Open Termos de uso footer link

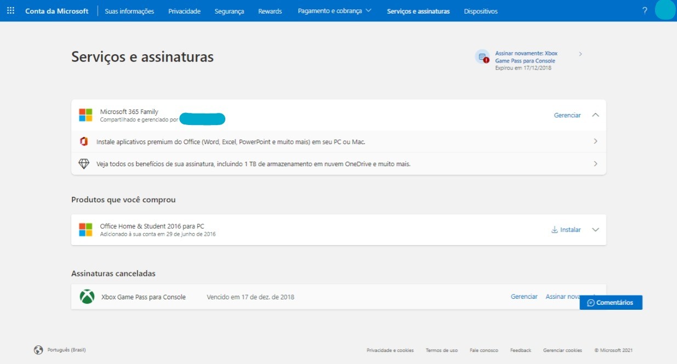(x=442, y=350)
